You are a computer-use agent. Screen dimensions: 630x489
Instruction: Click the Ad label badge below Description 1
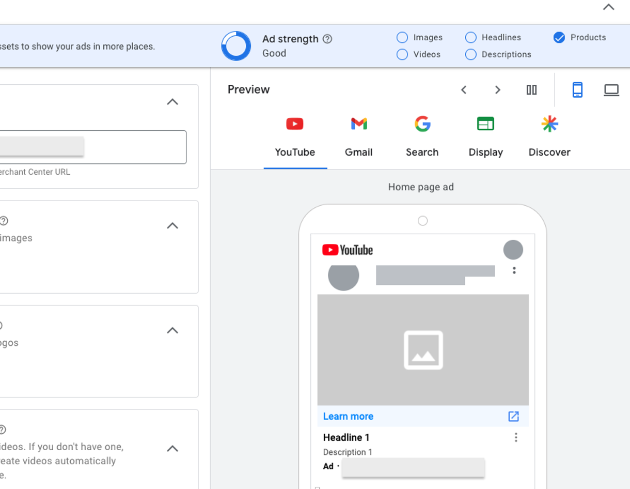coord(328,466)
